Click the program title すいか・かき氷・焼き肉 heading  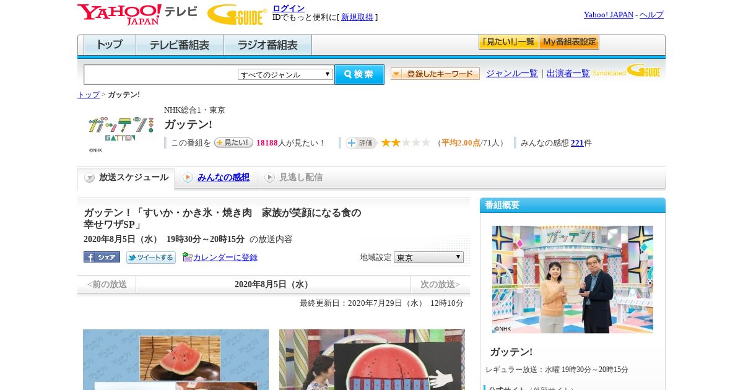coord(222,219)
